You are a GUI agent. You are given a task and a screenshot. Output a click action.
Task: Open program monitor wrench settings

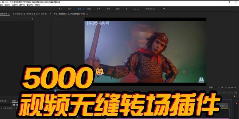[x=222, y=87]
